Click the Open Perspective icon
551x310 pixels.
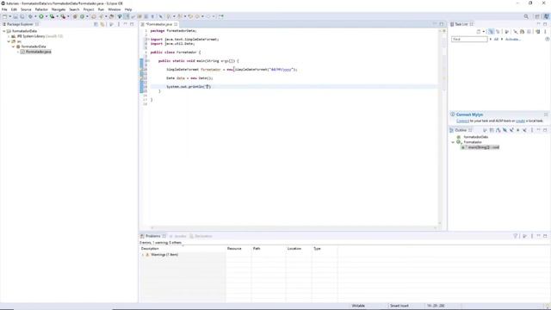537,16
